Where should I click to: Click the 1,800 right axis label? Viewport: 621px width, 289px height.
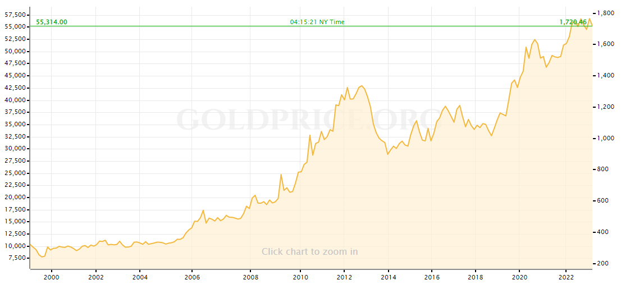click(605, 13)
